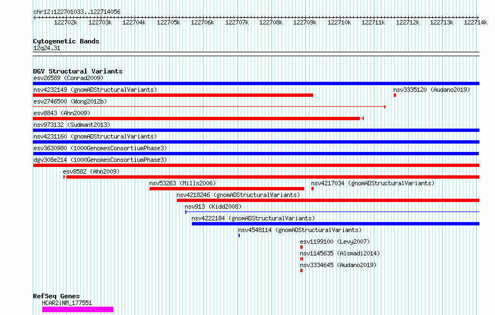Open the HCAR2|NM_177551 gene label
Viewport: 495px width, 315px height.
(x=67, y=303)
